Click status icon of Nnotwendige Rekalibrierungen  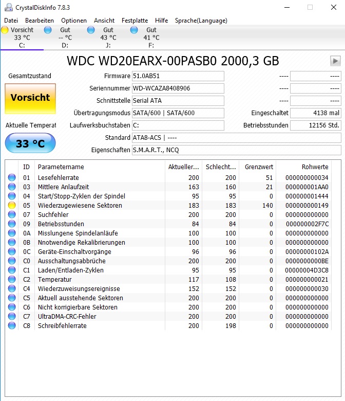click(x=12, y=242)
